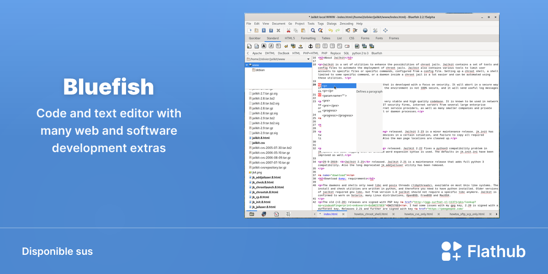The width and height of the screenshot is (548, 274).
Task: Select the jailkit.css file
Action: pos(257,143)
